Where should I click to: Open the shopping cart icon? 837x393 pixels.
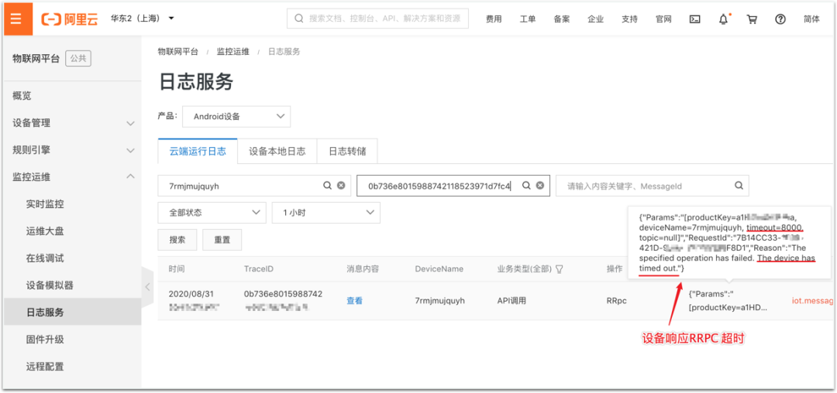(752, 19)
